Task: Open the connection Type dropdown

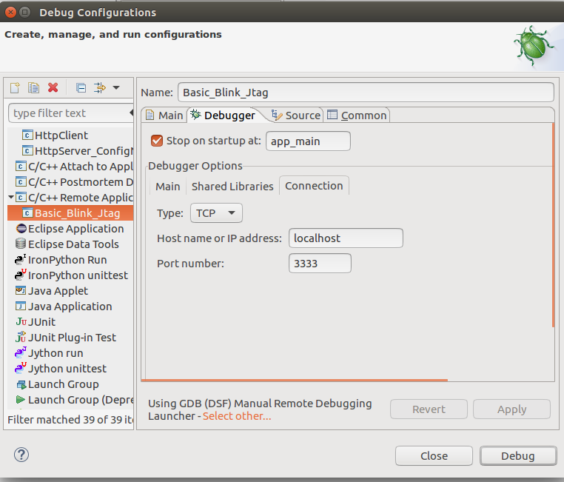Action: (x=216, y=213)
